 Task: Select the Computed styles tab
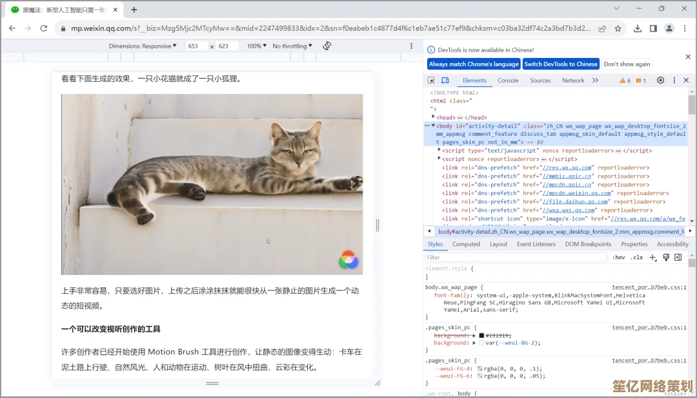click(x=466, y=244)
